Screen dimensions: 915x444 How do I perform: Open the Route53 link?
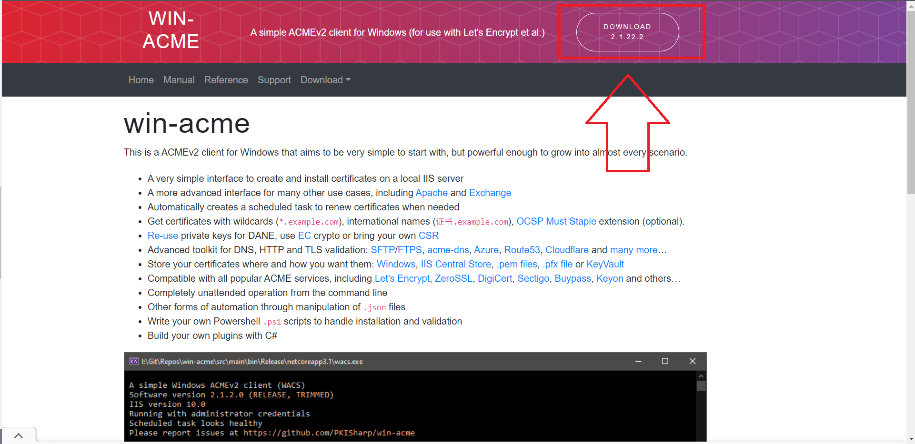tap(522, 250)
